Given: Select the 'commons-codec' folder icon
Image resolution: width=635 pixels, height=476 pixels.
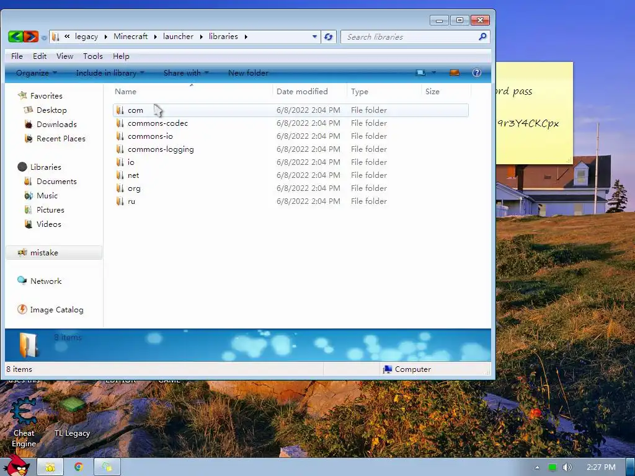Looking at the screenshot, I should pyautogui.click(x=120, y=123).
